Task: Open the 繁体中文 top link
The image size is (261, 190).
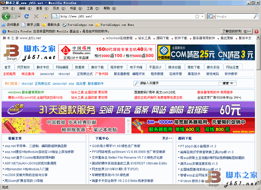Action: pos(245,38)
